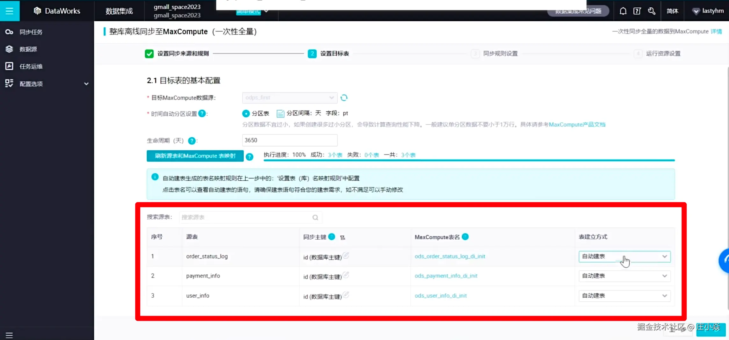Open the MaxCompute产品文档 link
729x340 pixels.
click(577, 125)
